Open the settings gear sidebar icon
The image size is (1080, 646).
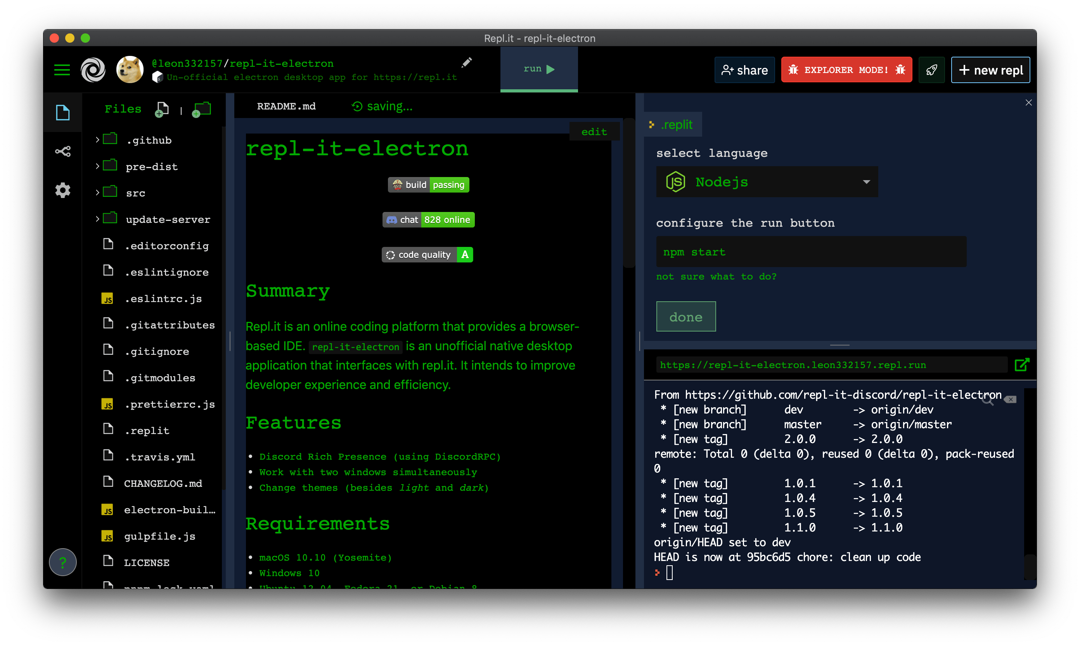pos(62,190)
